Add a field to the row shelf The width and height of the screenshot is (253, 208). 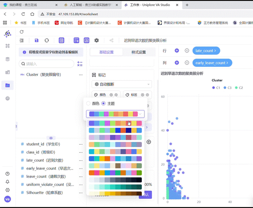point(177,51)
